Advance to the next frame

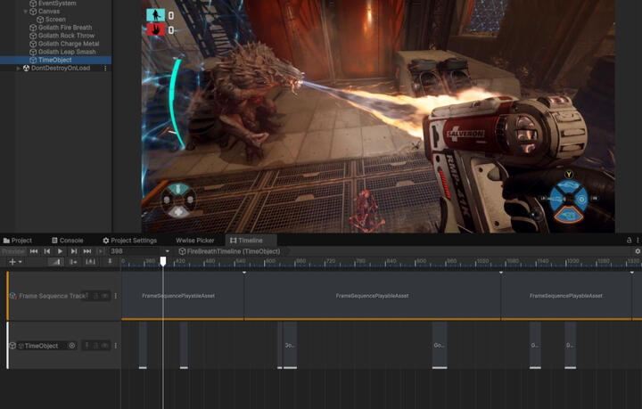pyautogui.click(x=73, y=251)
